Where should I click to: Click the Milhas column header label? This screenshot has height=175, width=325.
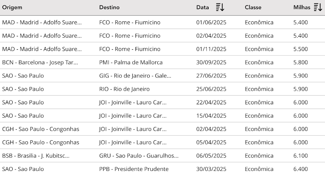tap(302, 7)
